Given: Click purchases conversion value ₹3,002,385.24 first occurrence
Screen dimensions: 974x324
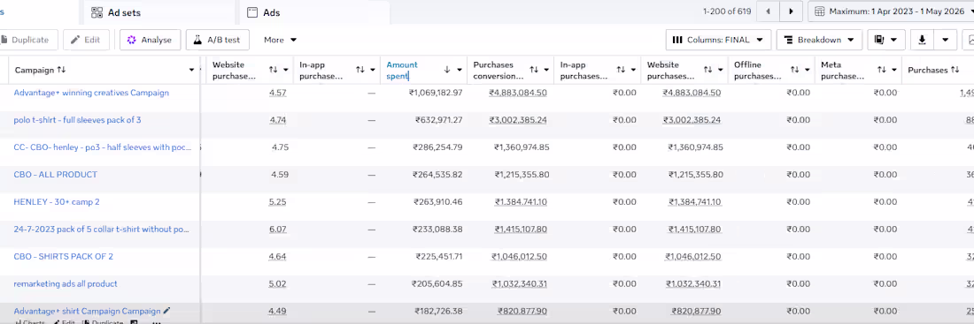Looking at the screenshot, I should pos(517,120).
